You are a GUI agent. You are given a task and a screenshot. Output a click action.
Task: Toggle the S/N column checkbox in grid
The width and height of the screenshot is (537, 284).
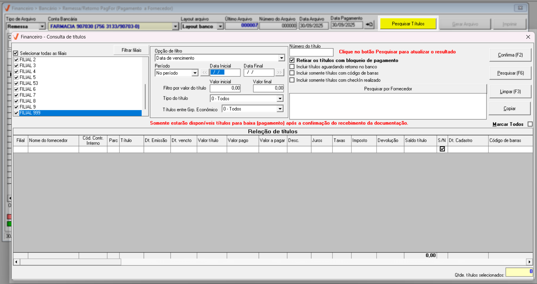pyautogui.click(x=442, y=149)
